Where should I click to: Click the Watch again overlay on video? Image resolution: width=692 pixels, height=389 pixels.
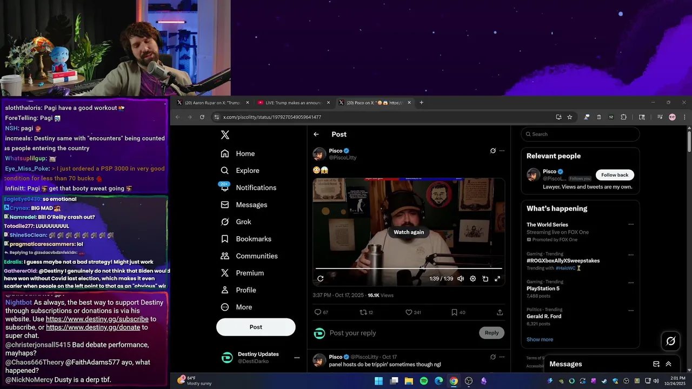(x=409, y=232)
